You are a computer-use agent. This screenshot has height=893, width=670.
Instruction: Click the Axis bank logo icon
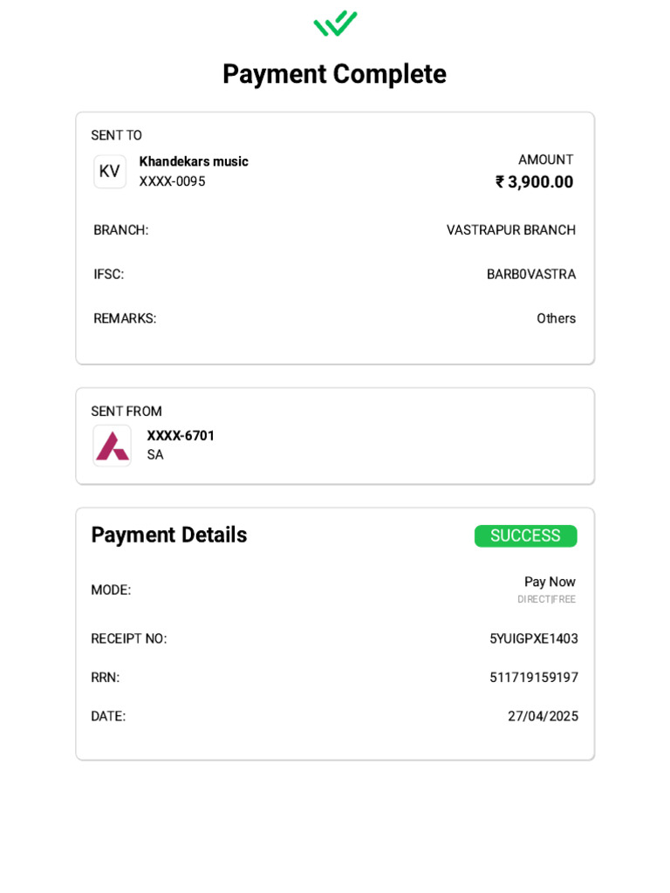[113, 446]
